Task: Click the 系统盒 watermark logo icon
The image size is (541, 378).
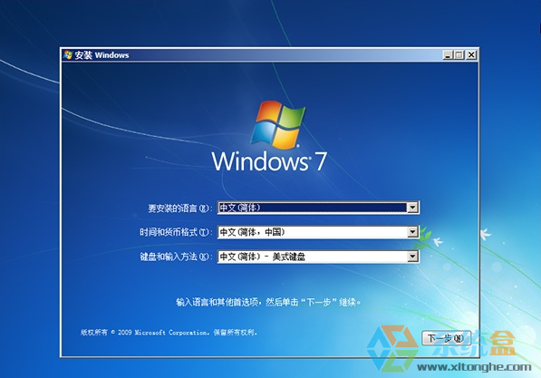Action: 392,347
